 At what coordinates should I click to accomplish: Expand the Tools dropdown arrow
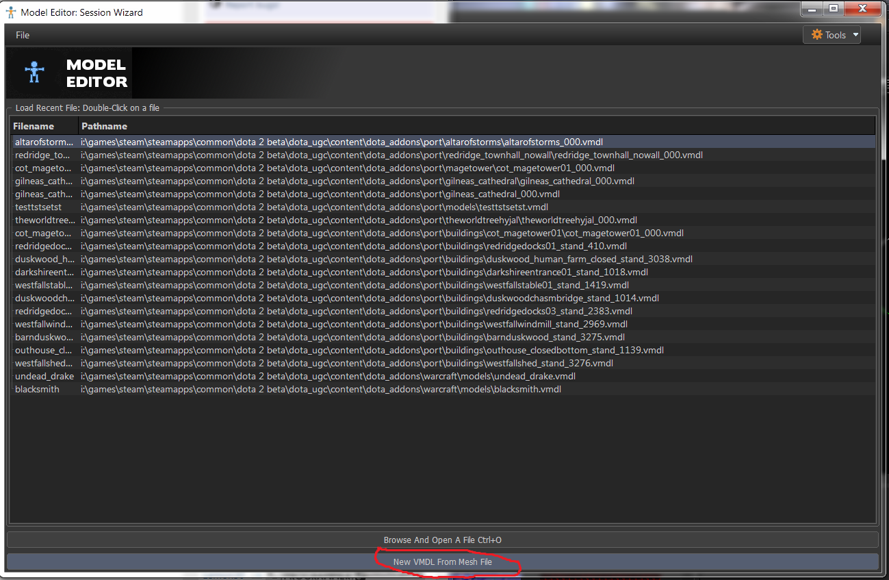click(855, 35)
